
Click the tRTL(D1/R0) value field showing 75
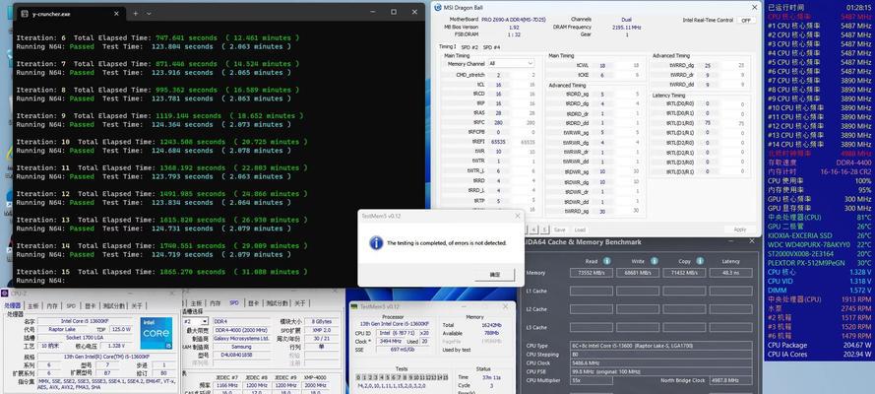click(708, 123)
